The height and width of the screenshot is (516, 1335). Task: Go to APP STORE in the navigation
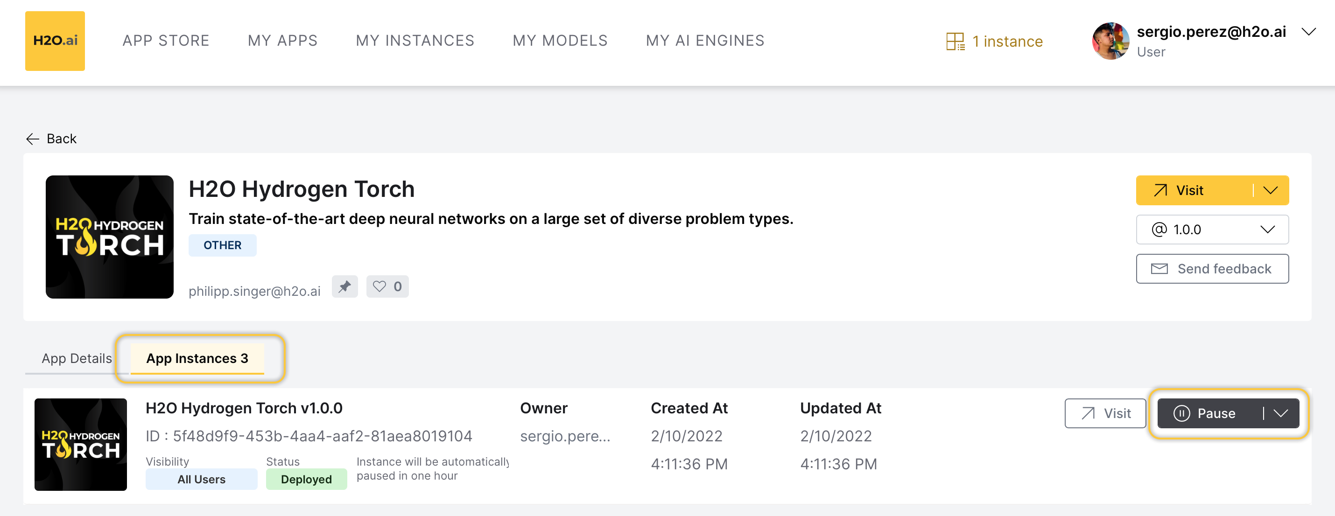tap(166, 41)
